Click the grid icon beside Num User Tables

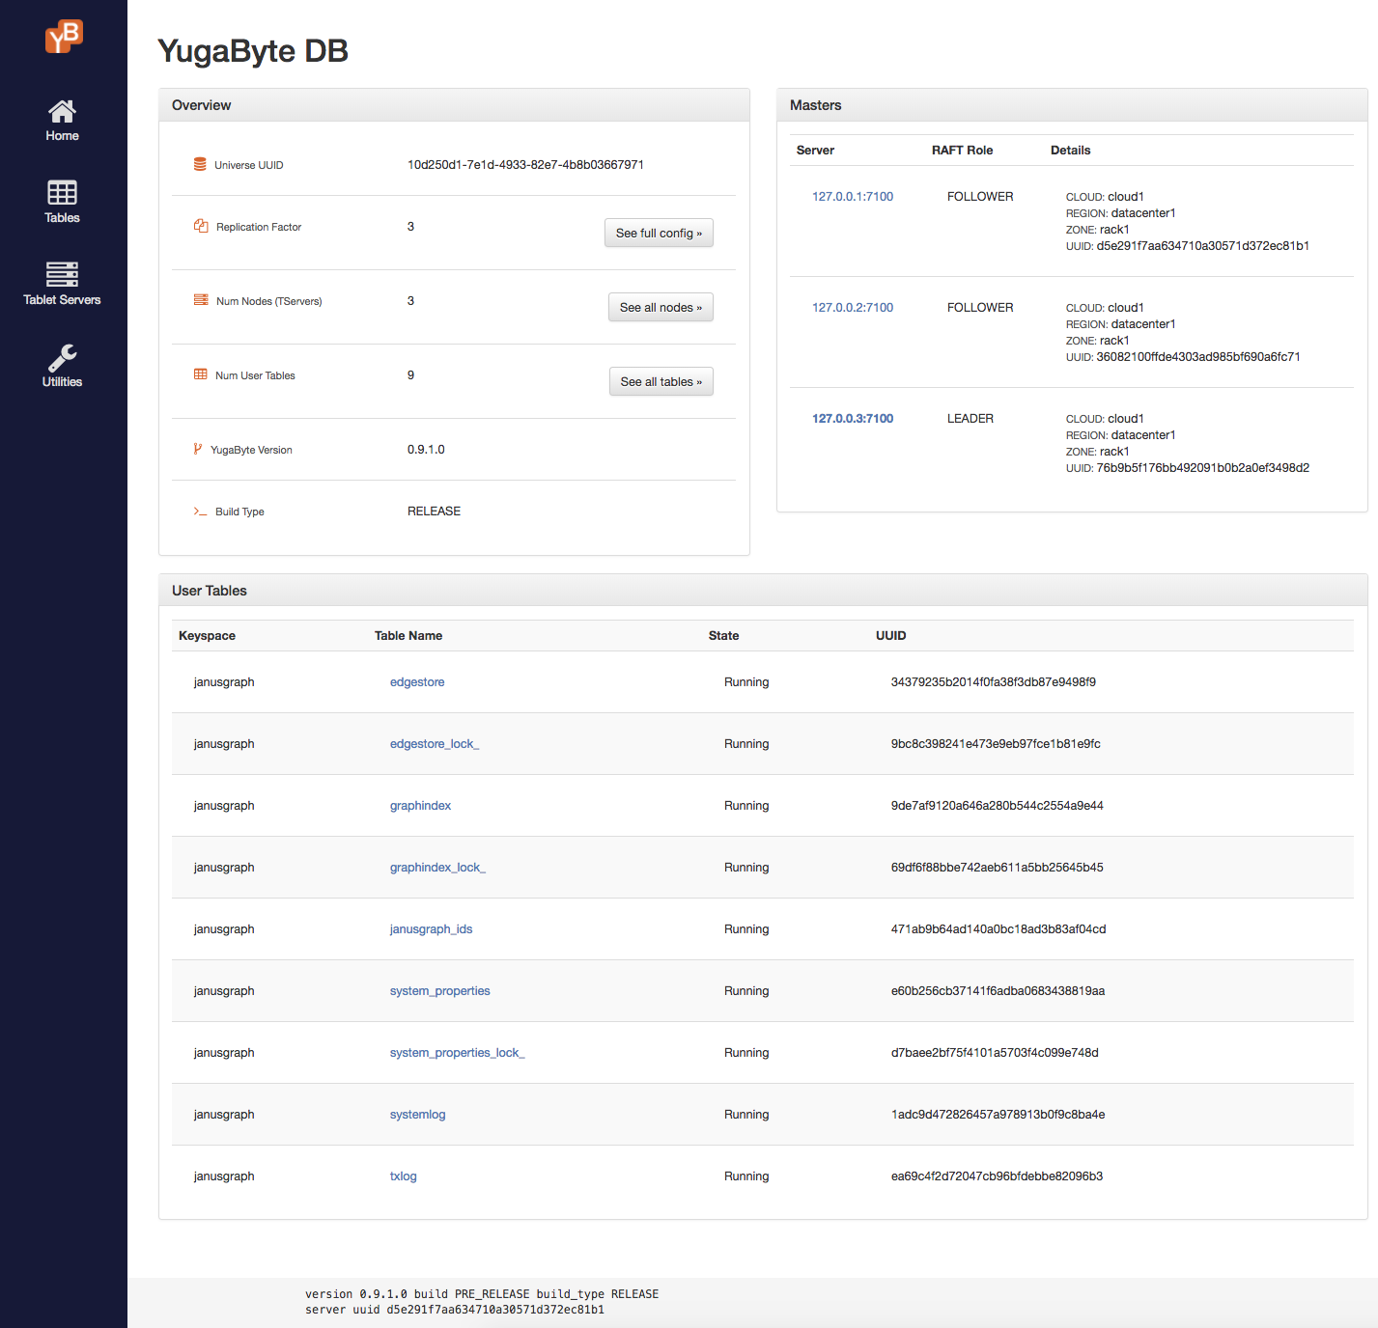[199, 374]
